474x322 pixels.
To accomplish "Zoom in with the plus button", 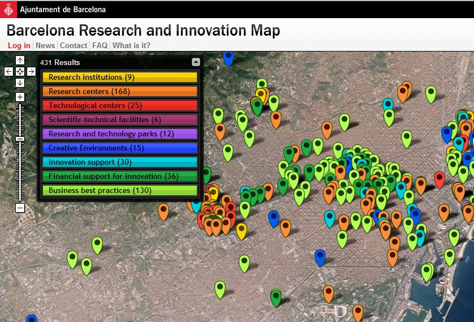I will point(20,97).
